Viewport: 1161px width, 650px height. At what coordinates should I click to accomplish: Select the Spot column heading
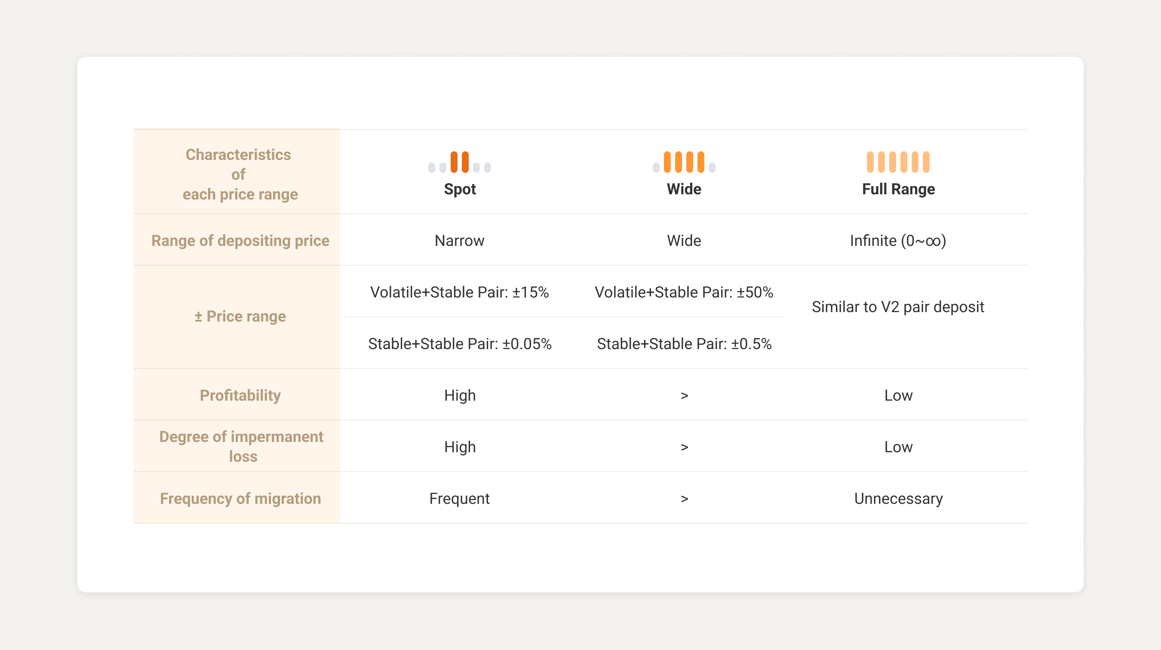tap(460, 189)
